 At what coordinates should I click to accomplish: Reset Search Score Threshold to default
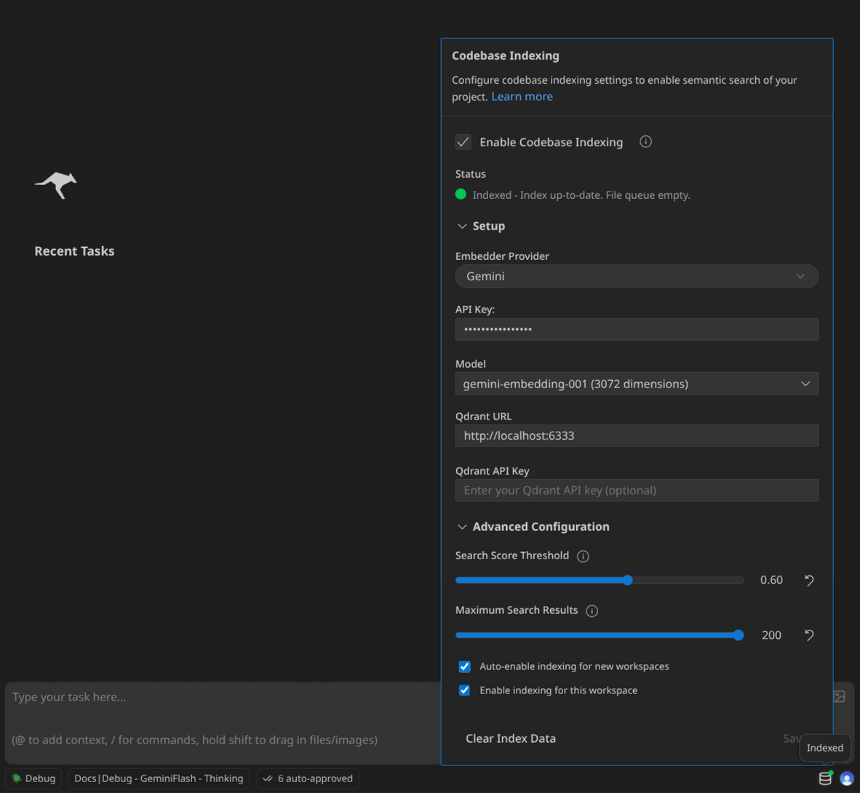pyautogui.click(x=808, y=580)
